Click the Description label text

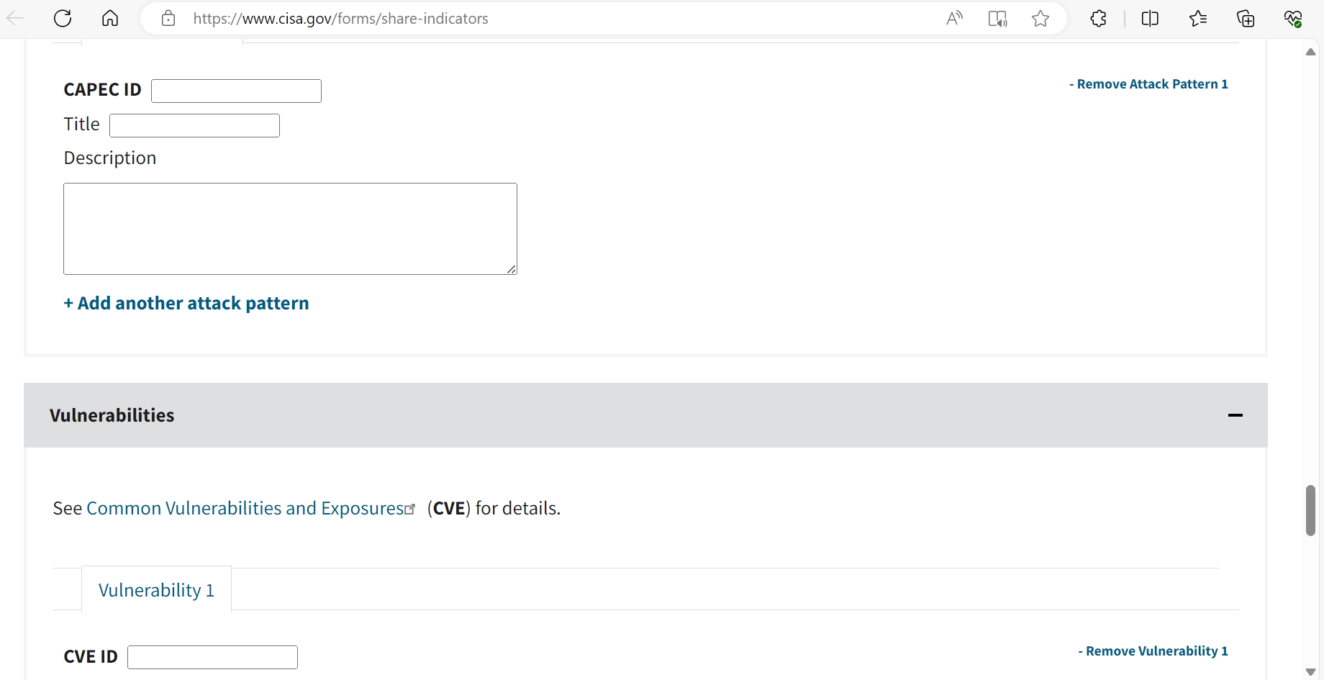(x=110, y=158)
